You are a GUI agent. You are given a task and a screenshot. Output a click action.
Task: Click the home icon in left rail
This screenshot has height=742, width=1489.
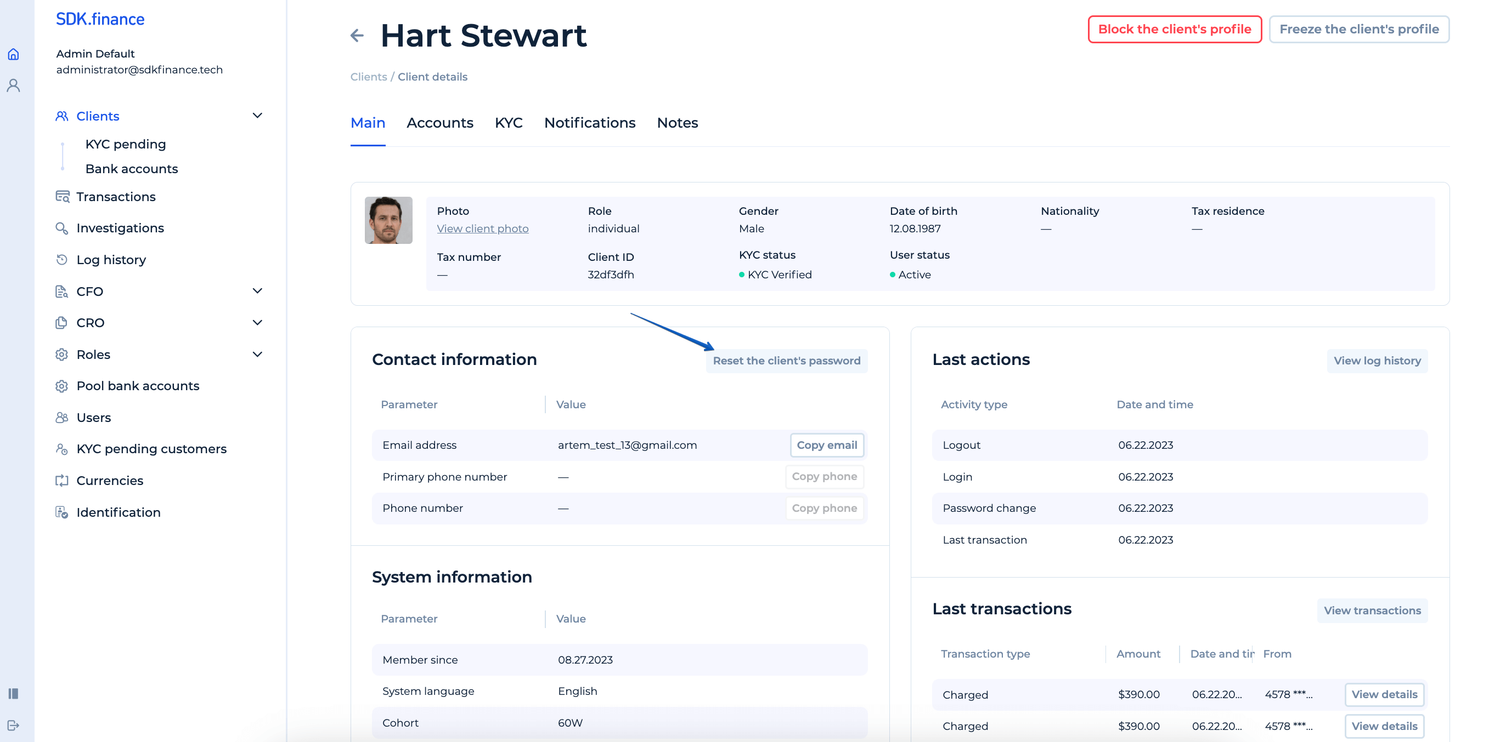13,54
